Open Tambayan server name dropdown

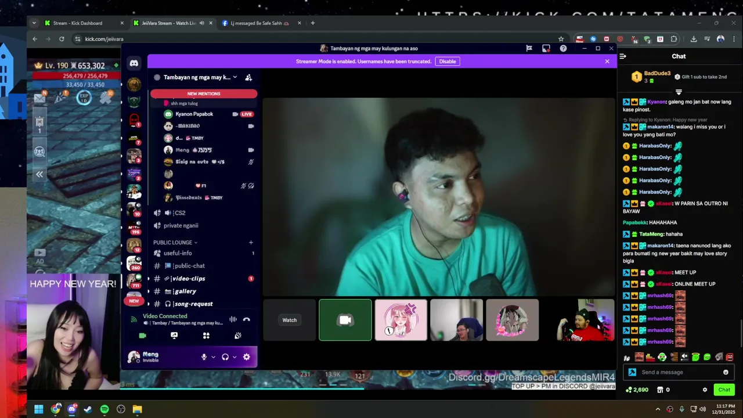235,77
